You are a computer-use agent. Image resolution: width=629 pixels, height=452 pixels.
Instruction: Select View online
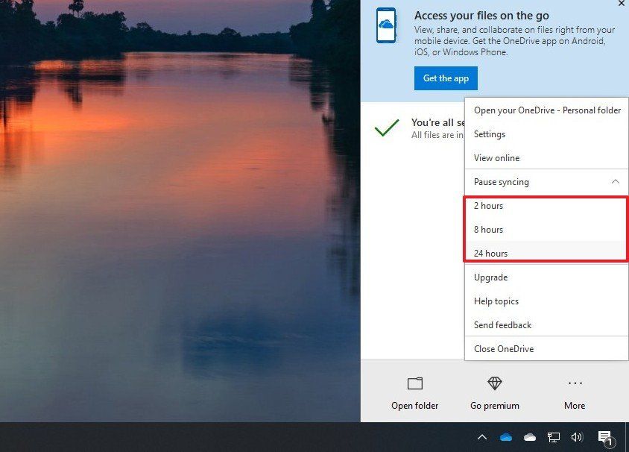point(496,157)
